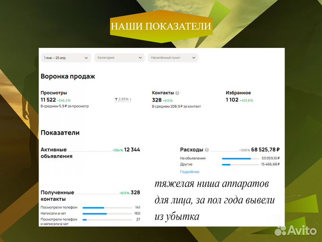Click the 'Контакты' value 328 in funnel

click(x=157, y=100)
